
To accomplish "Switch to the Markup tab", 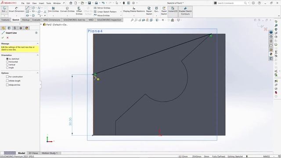I will tap(26, 20).
